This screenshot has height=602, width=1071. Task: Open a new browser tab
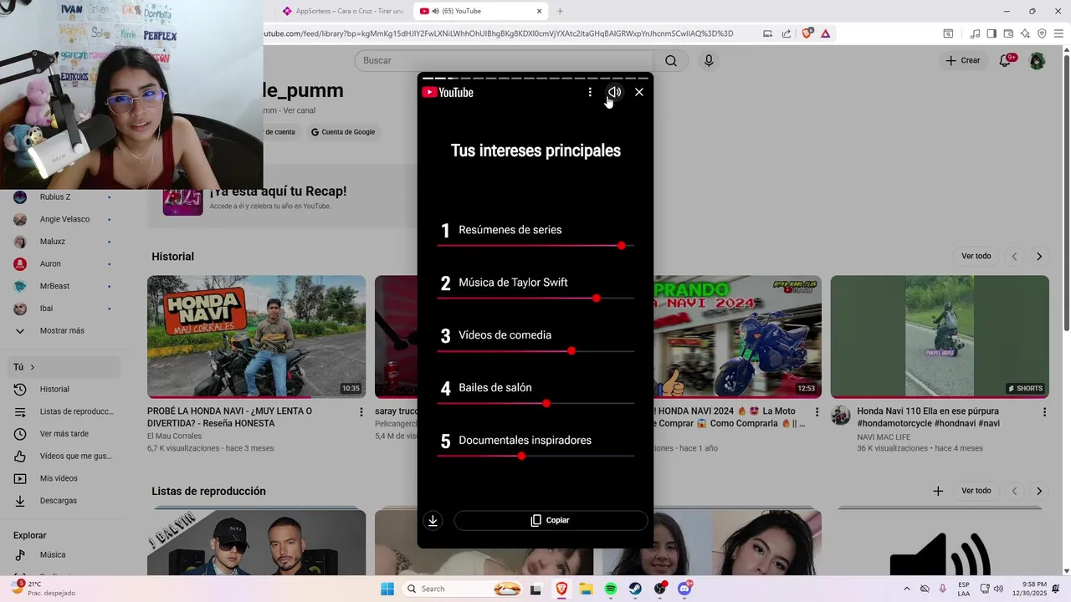coord(560,11)
